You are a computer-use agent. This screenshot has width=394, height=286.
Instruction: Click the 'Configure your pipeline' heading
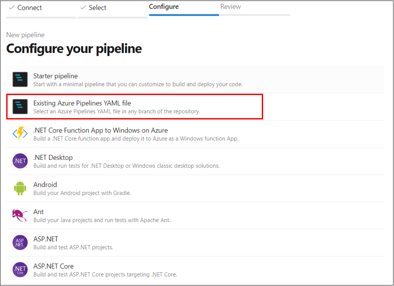coord(74,48)
